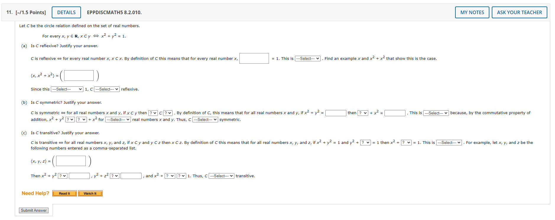Click Submit Answer
The height and width of the screenshot is (220, 555).
33,210
